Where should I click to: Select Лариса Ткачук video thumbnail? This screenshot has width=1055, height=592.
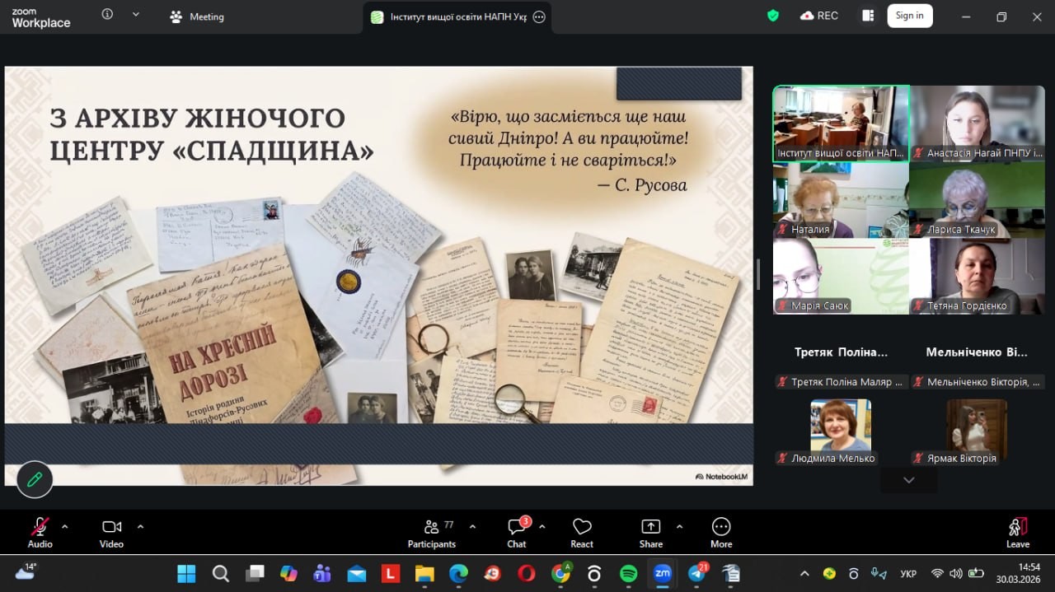coord(976,199)
